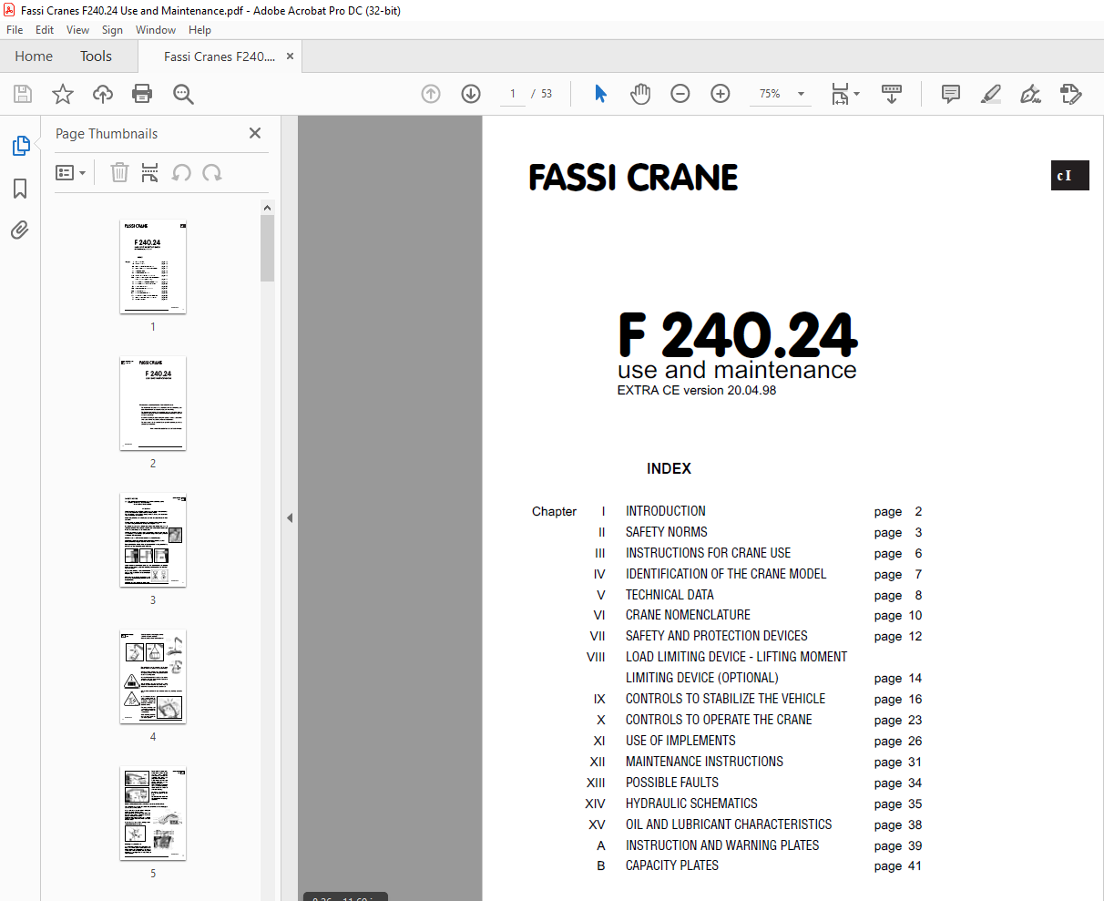Click CAPACITY PLATES index entry
1104x901 pixels.
[671, 865]
